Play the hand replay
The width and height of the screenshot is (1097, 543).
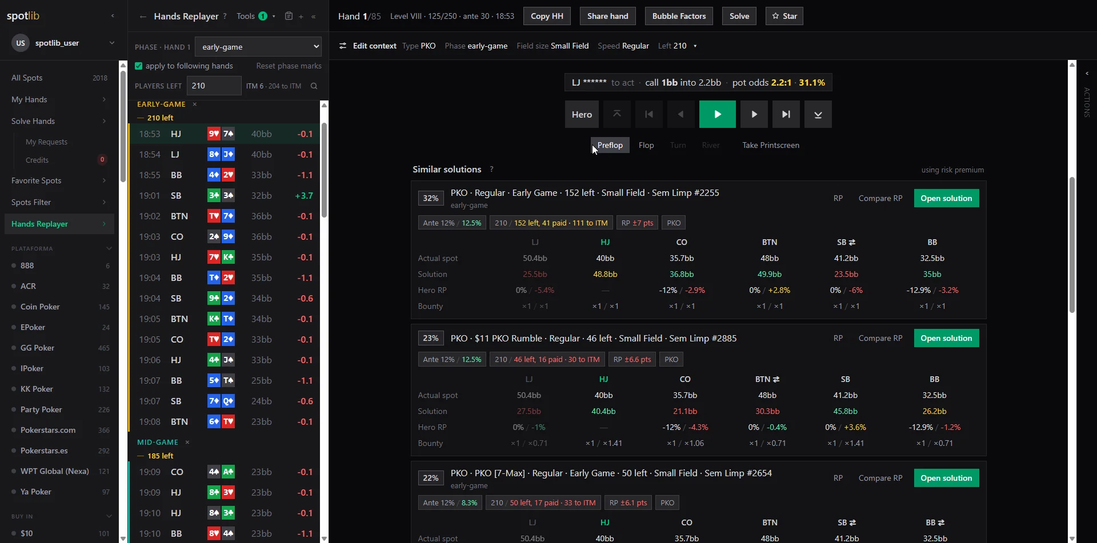(718, 114)
